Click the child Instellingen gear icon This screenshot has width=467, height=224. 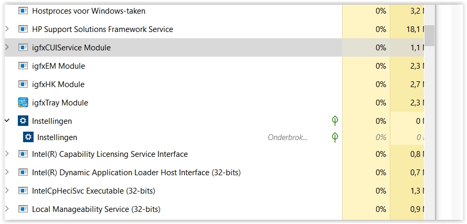(28, 137)
